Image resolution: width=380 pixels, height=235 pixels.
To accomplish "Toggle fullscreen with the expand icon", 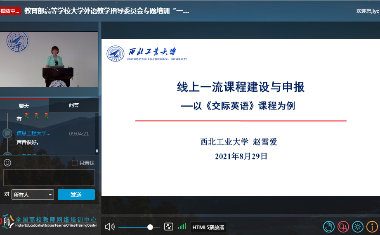I will click(x=168, y=227).
